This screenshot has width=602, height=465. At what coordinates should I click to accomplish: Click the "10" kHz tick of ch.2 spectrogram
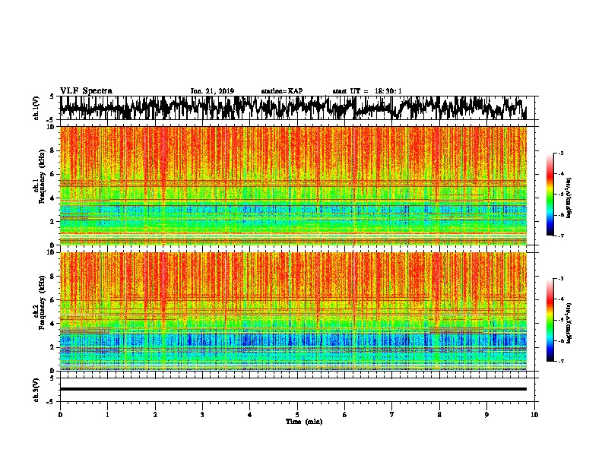pyautogui.click(x=52, y=252)
